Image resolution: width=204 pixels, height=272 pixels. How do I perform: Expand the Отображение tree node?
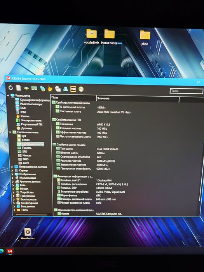click(x=12, y=174)
